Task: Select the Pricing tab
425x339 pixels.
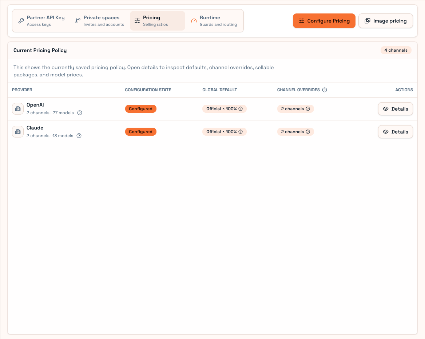Action: (158, 21)
